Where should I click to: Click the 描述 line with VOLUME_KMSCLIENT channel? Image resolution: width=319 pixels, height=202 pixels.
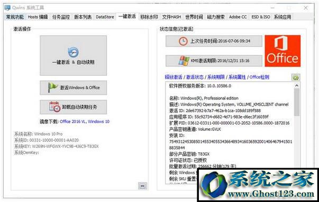click(x=229, y=104)
